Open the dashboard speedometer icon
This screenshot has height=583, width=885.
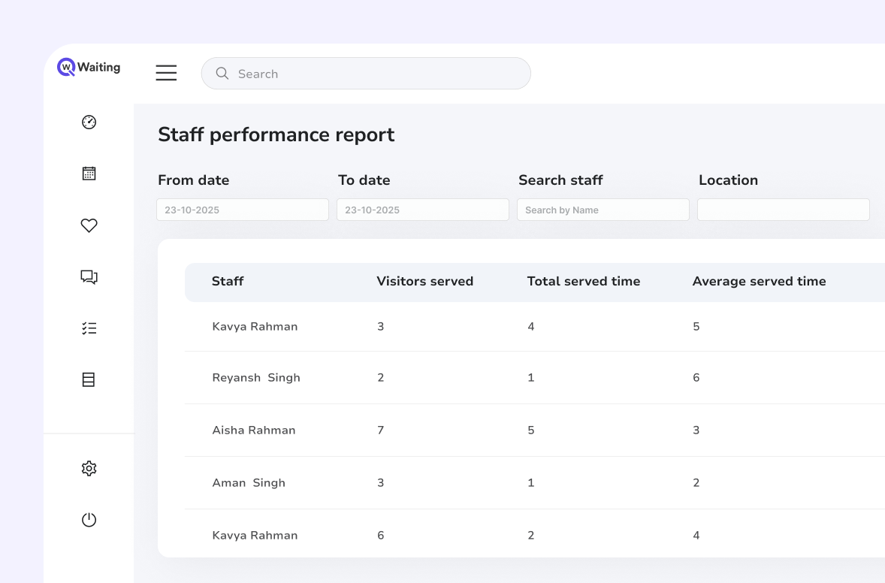coord(89,122)
